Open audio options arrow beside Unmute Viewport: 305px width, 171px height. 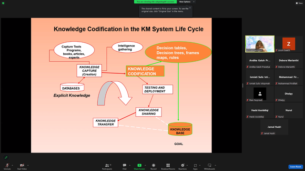click(x=12, y=165)
